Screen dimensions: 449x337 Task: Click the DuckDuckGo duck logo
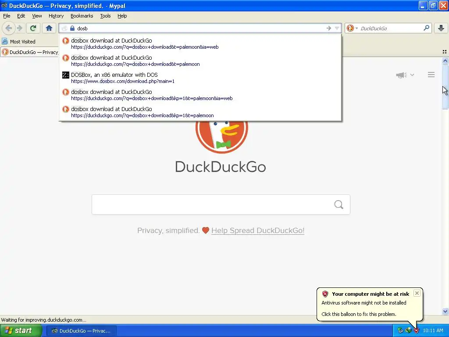pos(221,137)
